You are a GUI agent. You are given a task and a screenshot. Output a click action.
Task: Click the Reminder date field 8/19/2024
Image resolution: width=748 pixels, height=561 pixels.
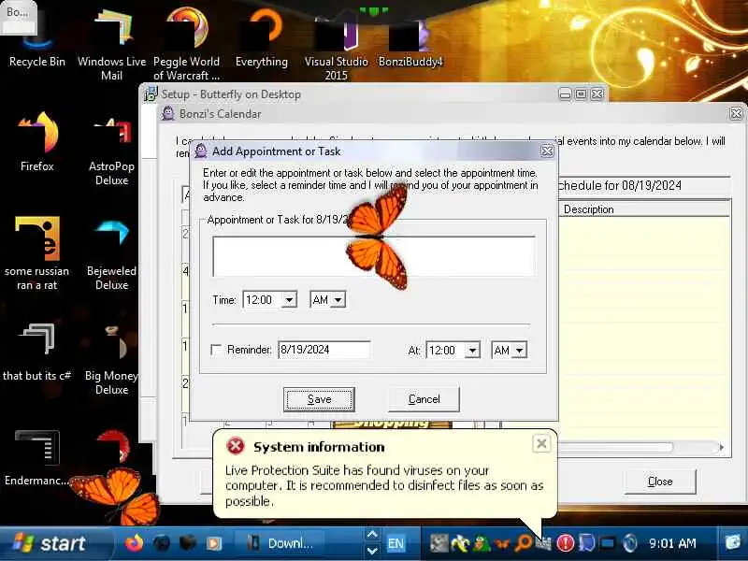[x=324, y=350]
